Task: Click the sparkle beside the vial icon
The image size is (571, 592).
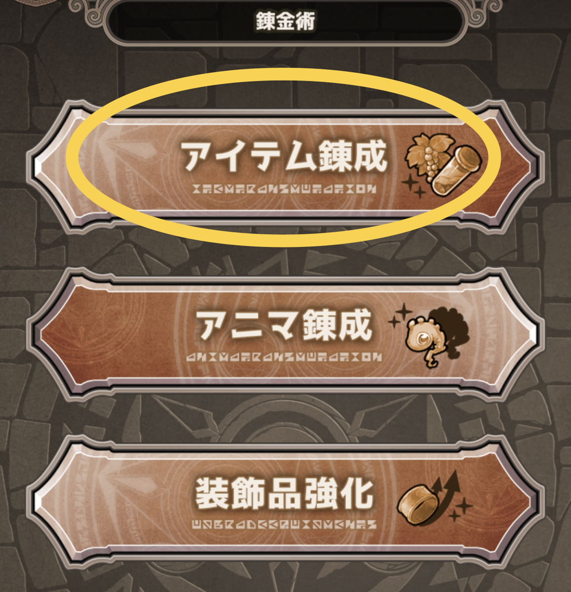Action: 414,187
